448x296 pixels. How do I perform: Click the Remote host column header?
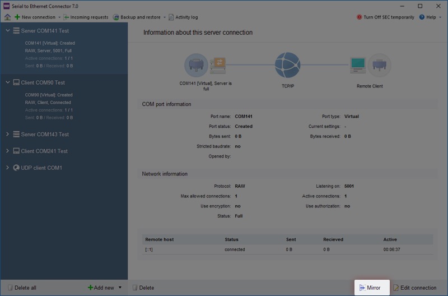point(160,239)
